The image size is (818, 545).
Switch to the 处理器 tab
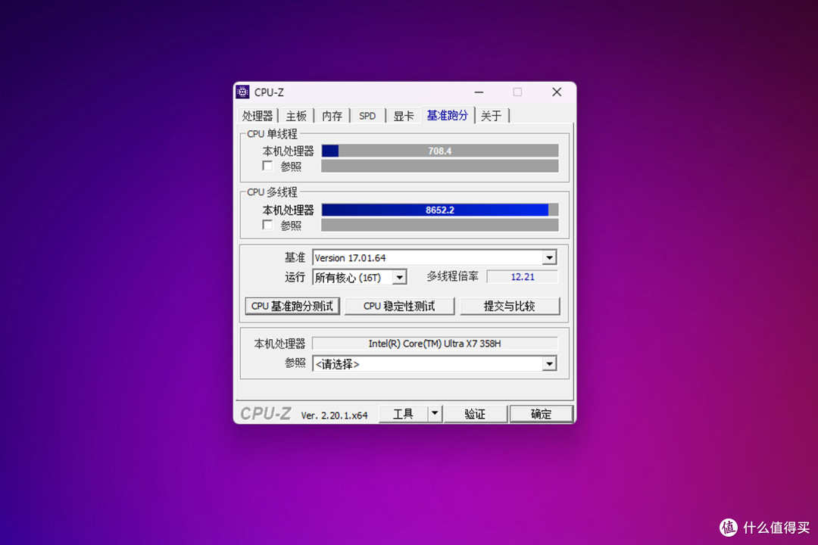pos(258,116)
